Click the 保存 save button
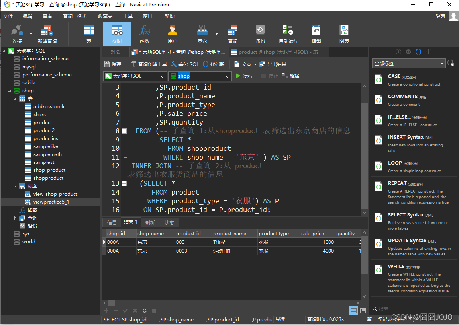This screenshot has width=459, height=325. tap(112, 64)
